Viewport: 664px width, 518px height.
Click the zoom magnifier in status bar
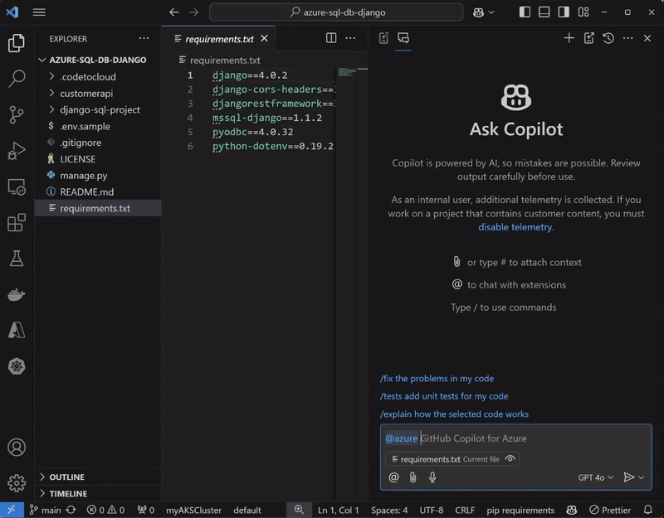coord(299,510)
